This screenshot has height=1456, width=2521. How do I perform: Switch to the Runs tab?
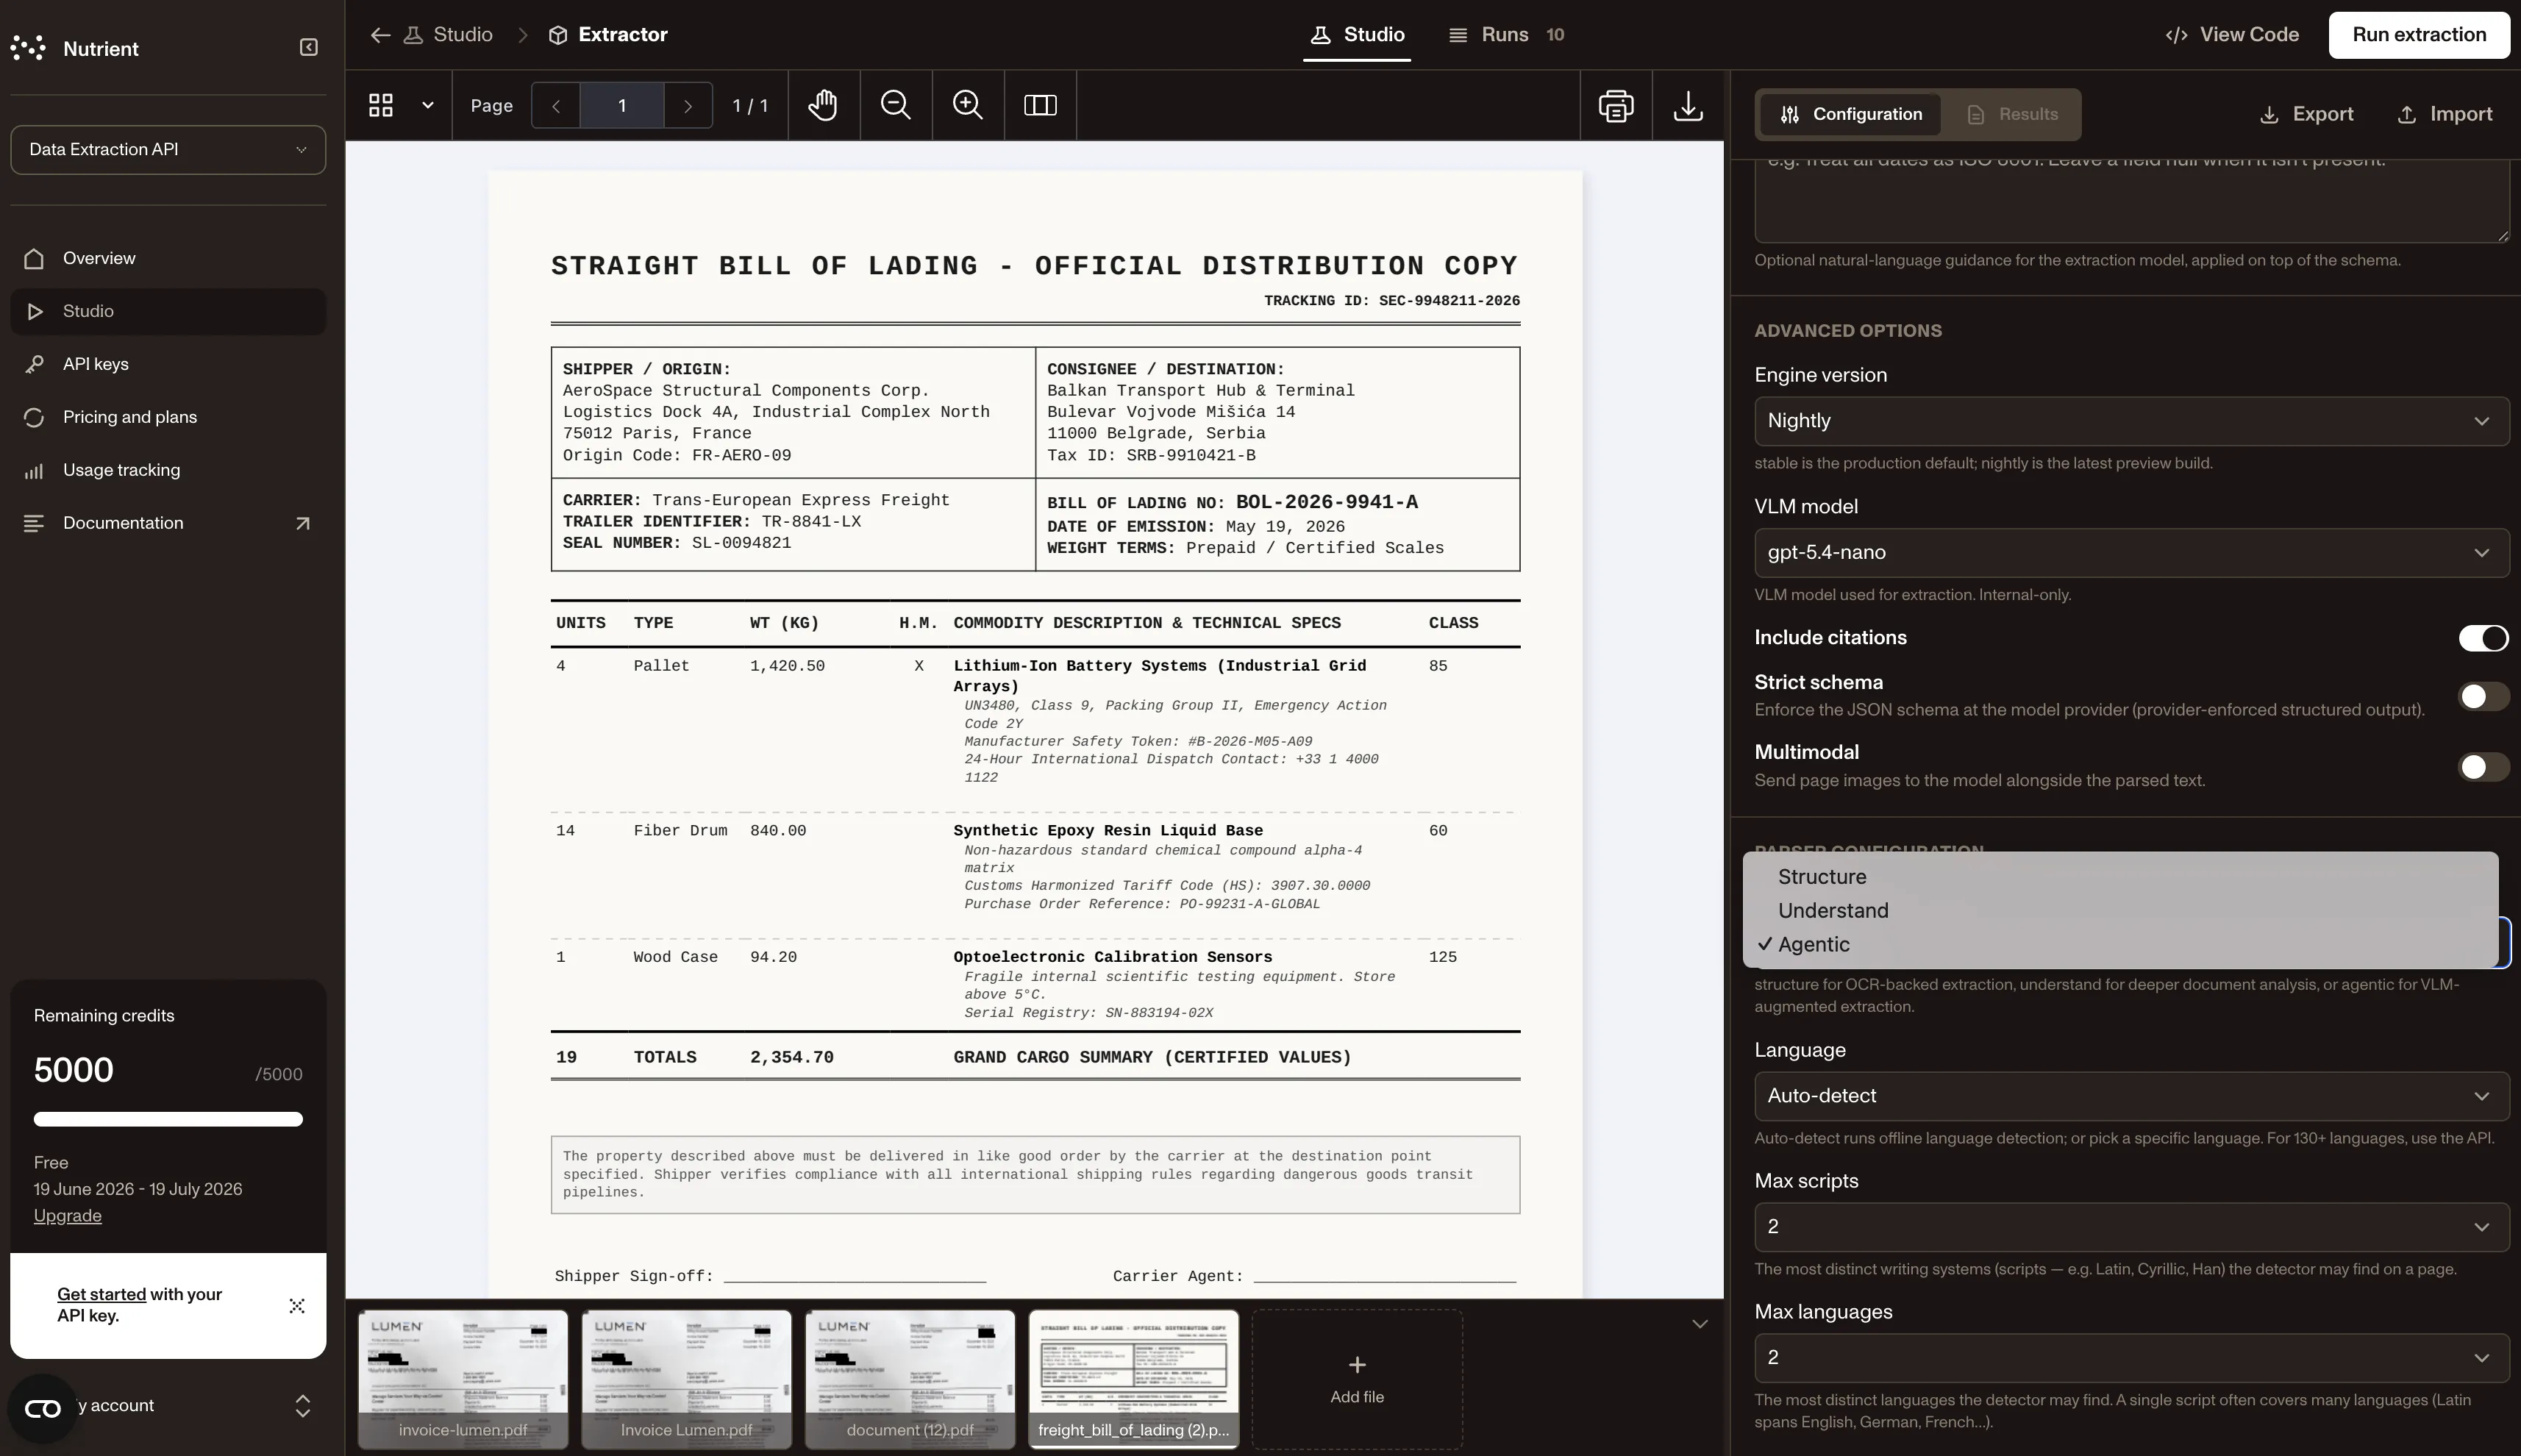point(1506,35)
